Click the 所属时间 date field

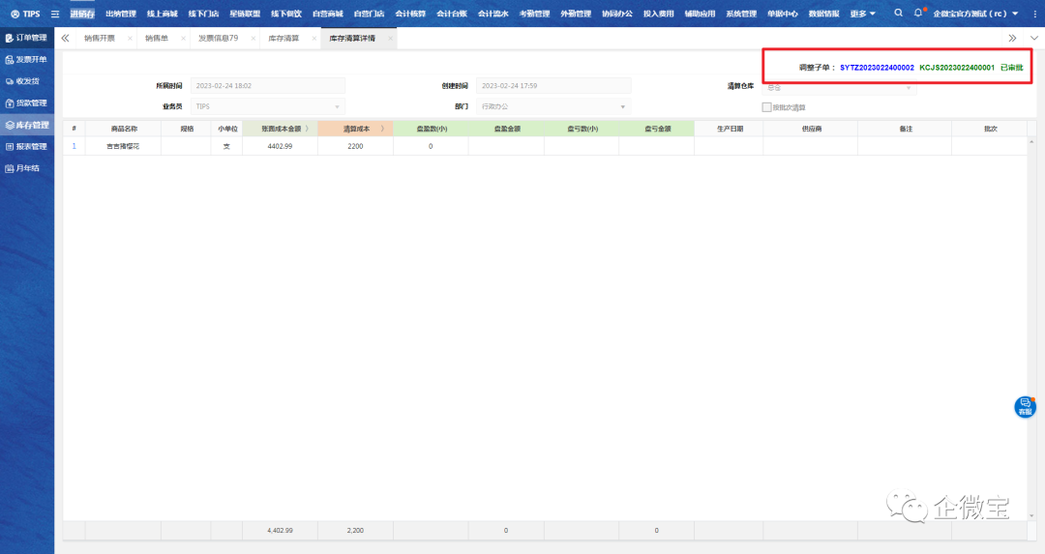pyautogui.click(x=268, y=85)
